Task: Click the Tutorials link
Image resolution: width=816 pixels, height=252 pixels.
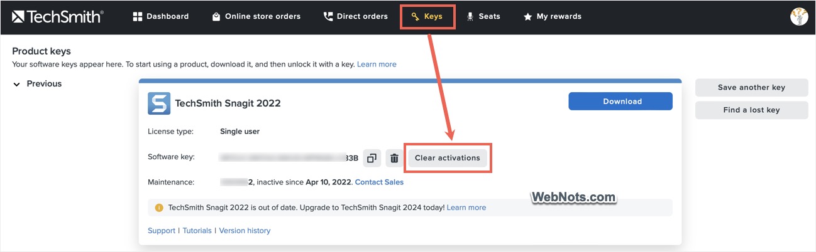Action: coord(197,231)
